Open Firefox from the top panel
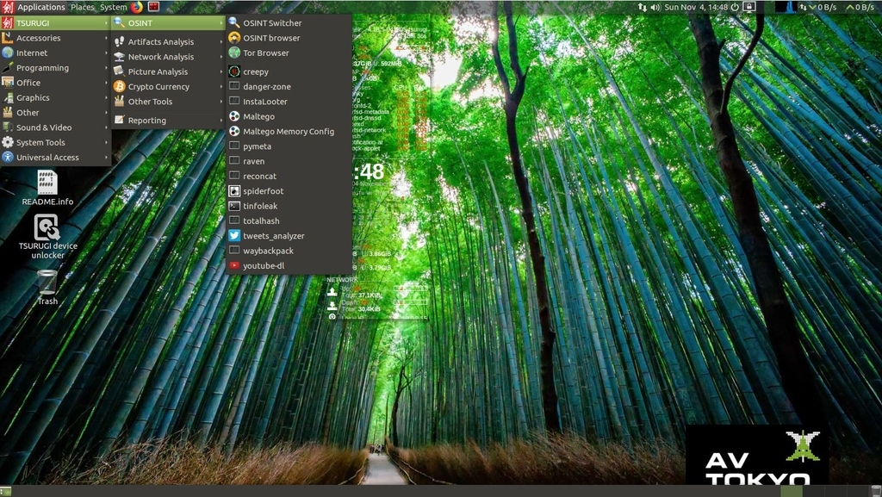This screenshot has height=497, width=882. [135, 6]
